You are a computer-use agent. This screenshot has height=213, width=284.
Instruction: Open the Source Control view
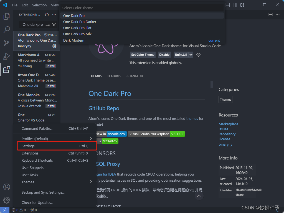click(7, 43)
